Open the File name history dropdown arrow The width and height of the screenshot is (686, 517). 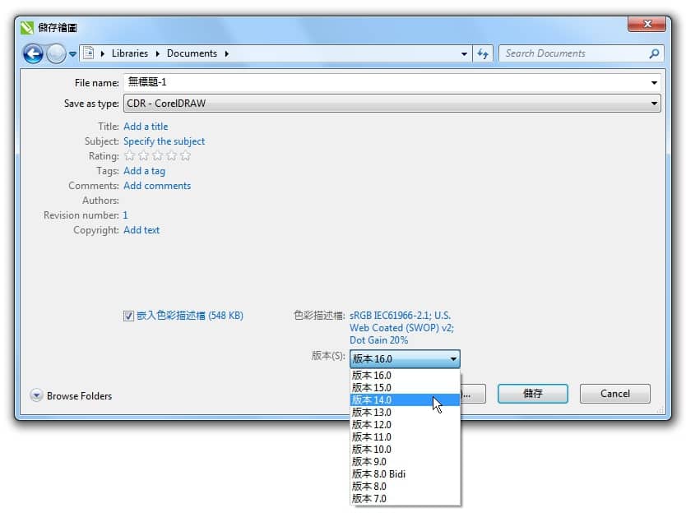coord(655,83)
